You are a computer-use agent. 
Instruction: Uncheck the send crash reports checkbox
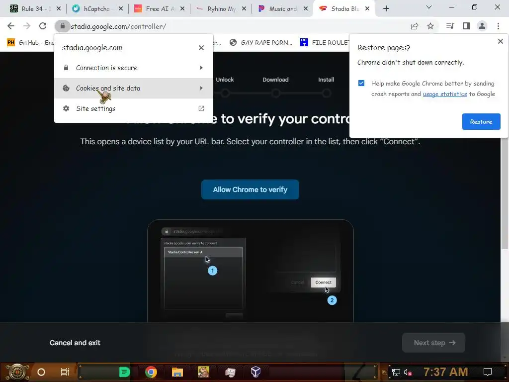(361, 83)
